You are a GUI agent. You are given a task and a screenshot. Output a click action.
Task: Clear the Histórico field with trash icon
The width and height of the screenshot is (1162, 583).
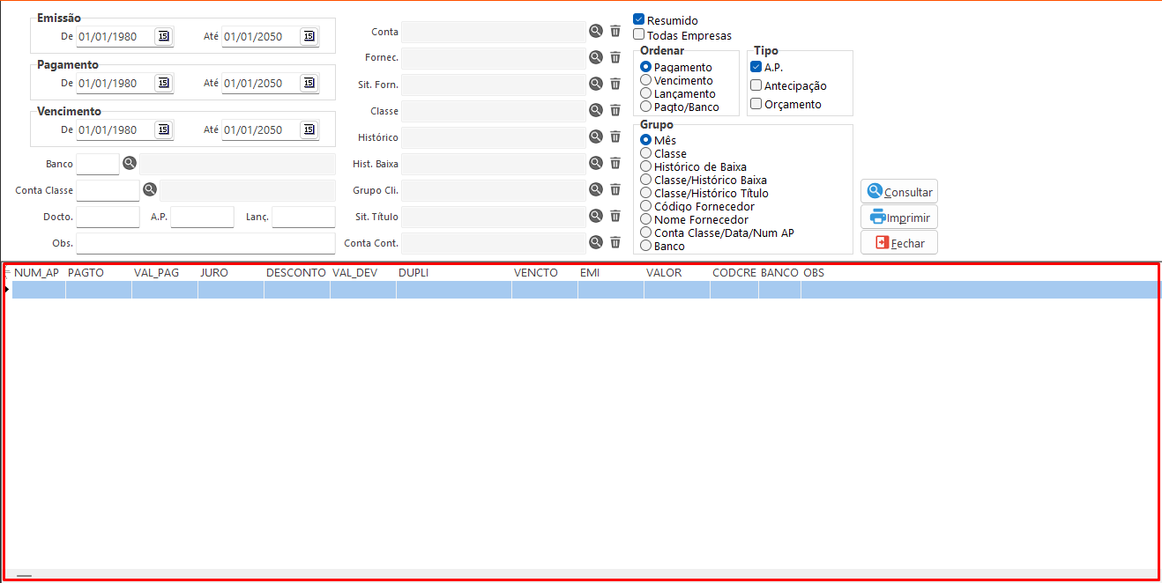(615, 137)
